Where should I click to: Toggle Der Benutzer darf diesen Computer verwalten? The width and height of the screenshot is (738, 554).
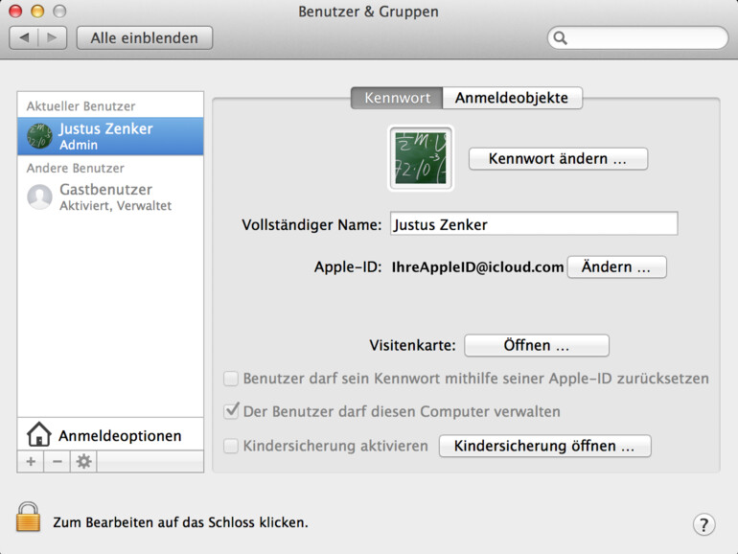point(231,411)
